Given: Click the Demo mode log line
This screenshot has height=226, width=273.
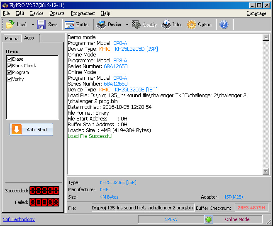Looking at the screenshot, I should (82, 37).
